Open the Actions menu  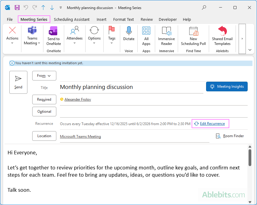click(x=12, y=34)
